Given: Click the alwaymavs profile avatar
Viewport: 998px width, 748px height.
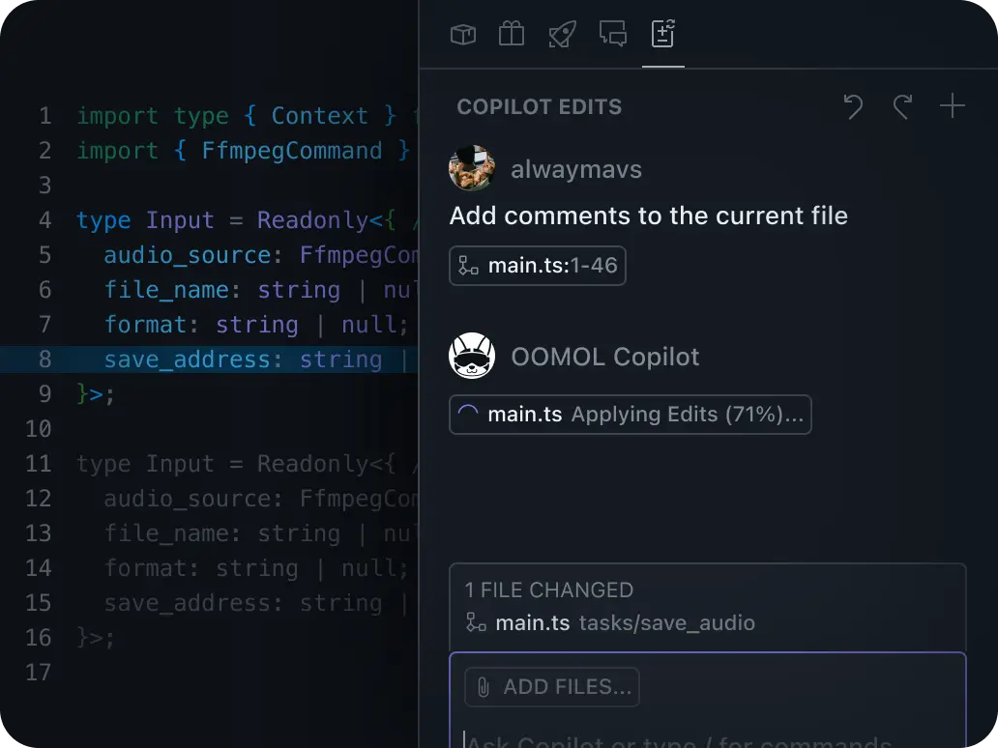Looking at the screenshot, I should pos(471,168).
